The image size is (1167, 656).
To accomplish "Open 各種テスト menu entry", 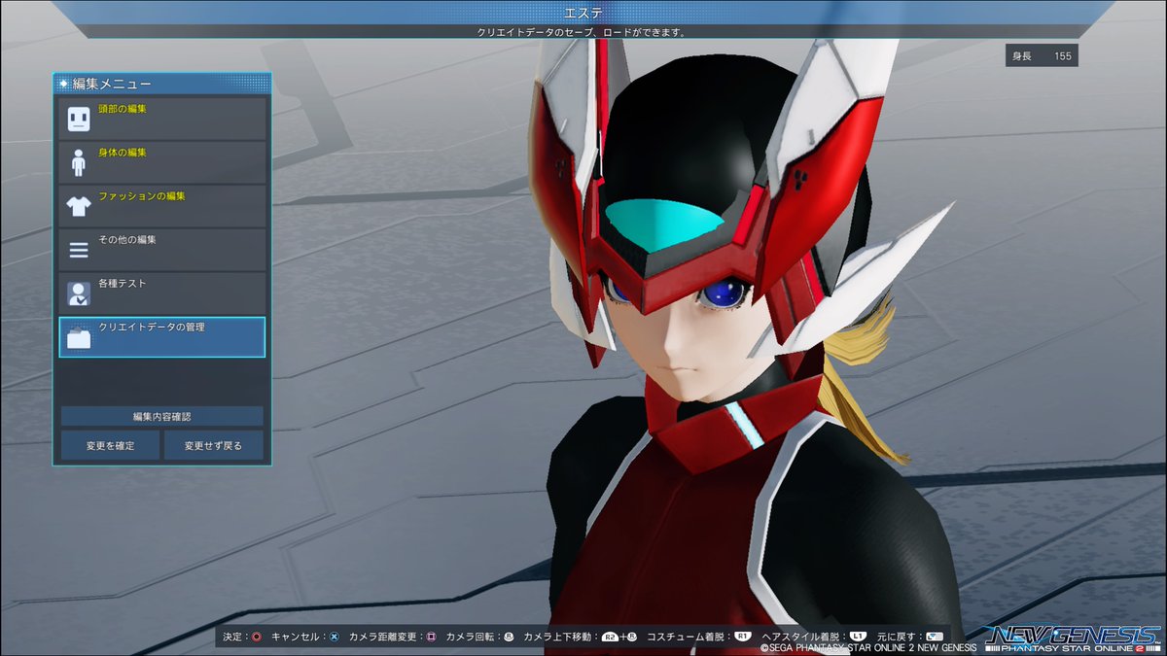I will point(162,293).
